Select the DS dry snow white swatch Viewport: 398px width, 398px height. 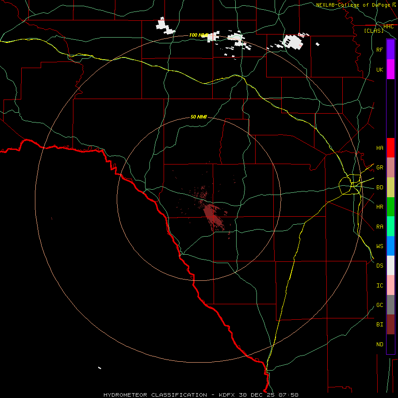(x=390, y=265)
